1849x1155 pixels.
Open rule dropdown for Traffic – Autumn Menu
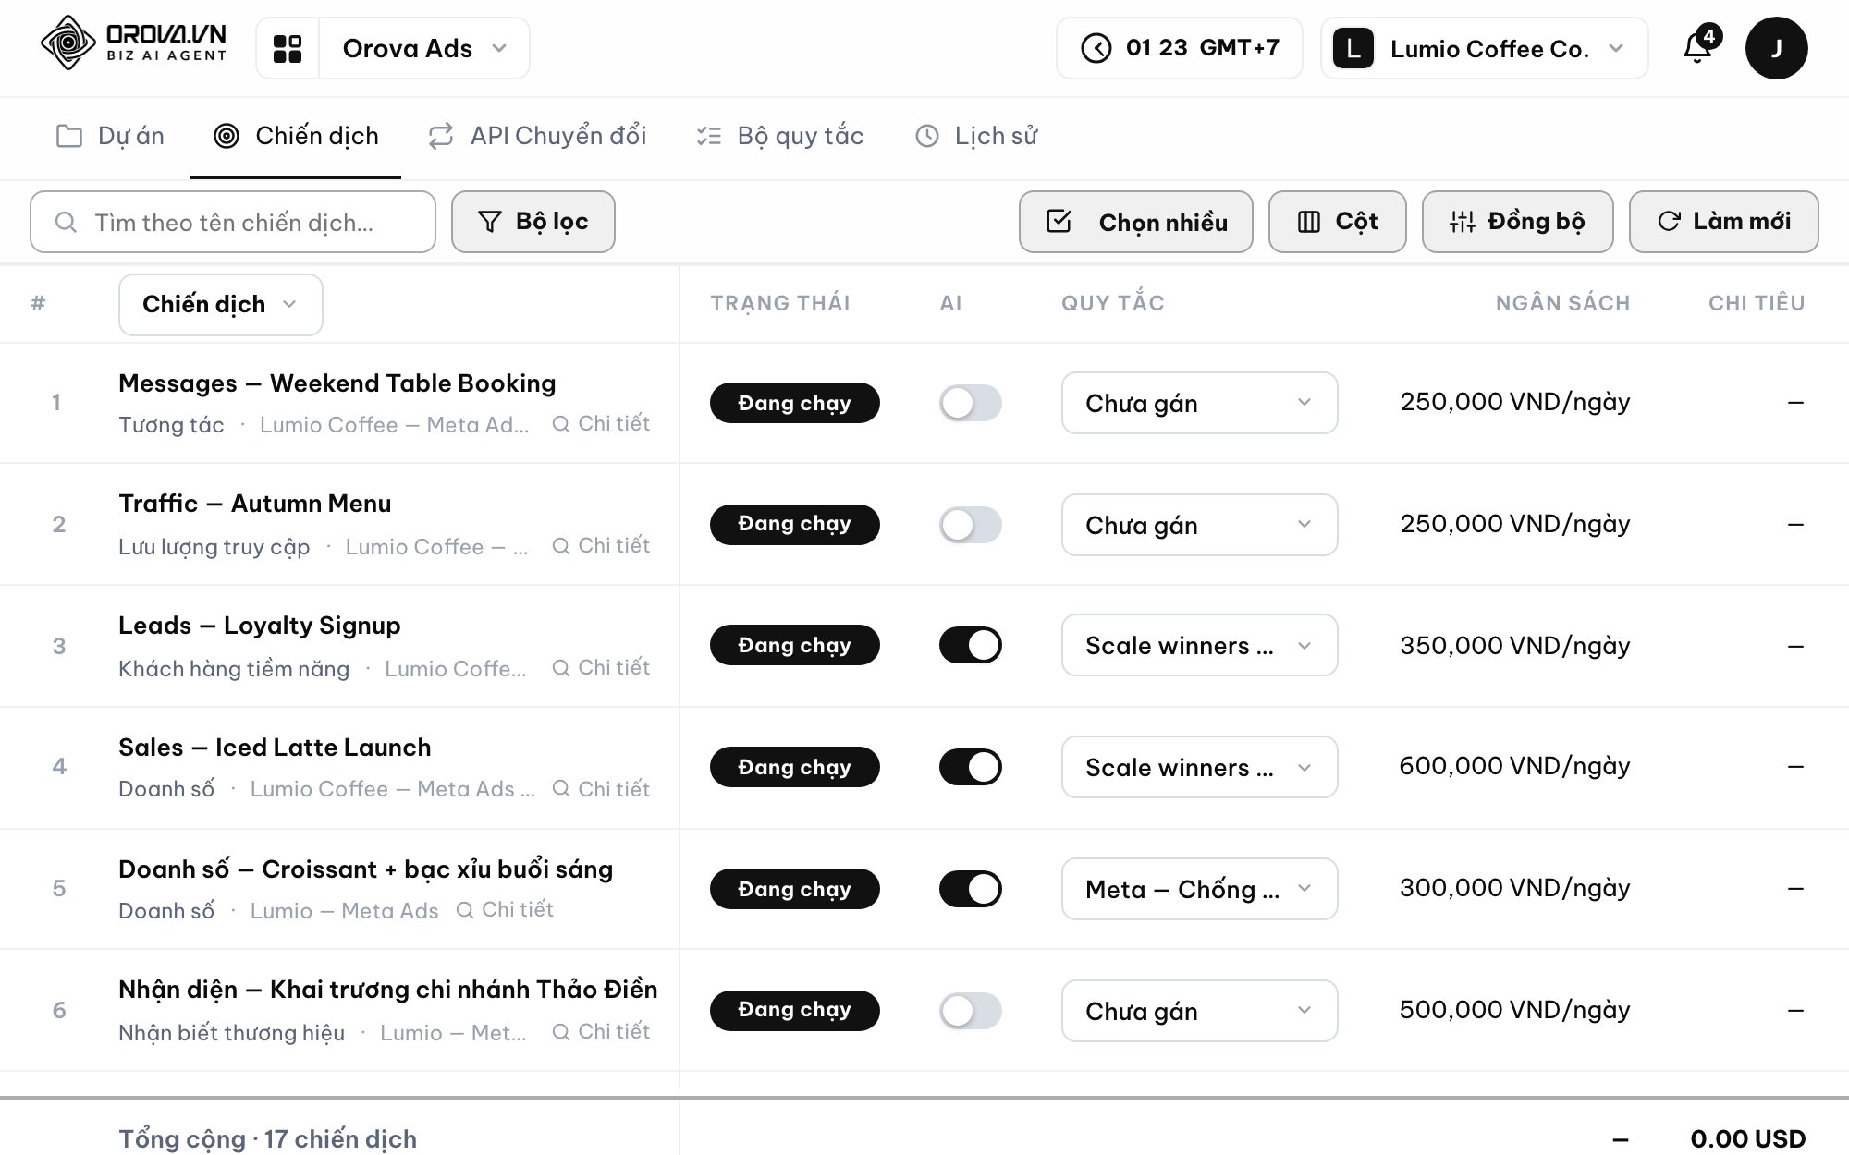click(x=1200, y=525)
